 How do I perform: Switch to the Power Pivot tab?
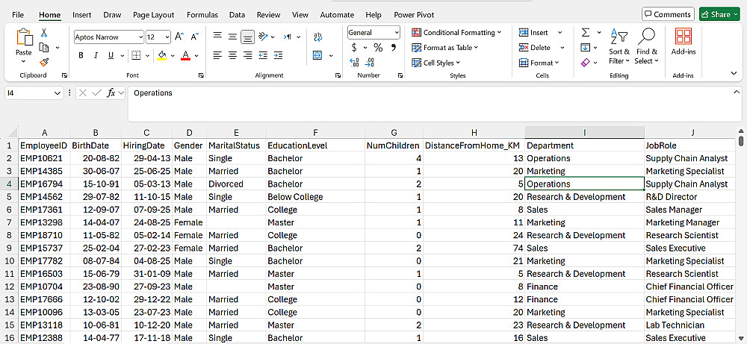pyautogui.click(x=414, y=15)
